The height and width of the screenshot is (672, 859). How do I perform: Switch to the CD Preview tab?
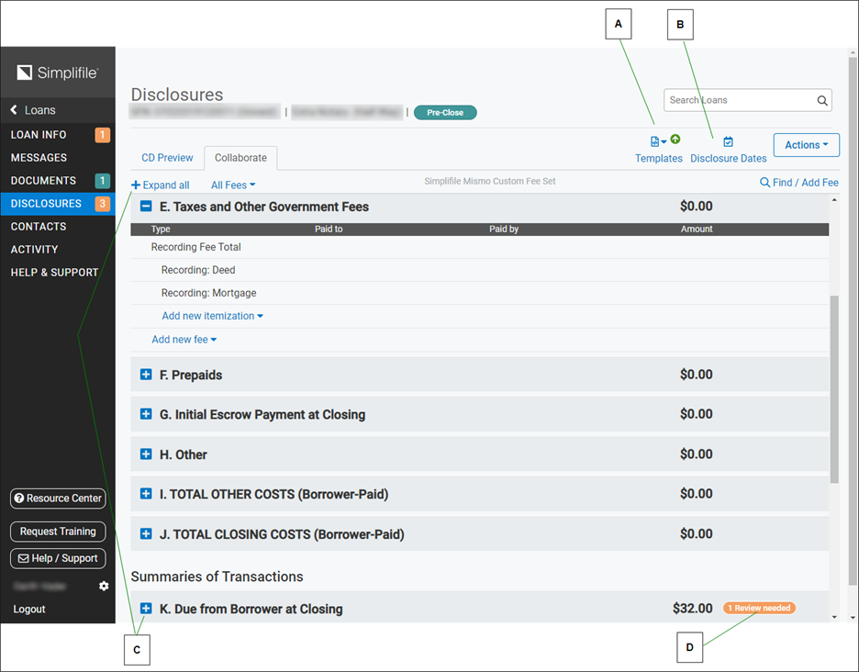pyautogui.click(x=167, y=158)
